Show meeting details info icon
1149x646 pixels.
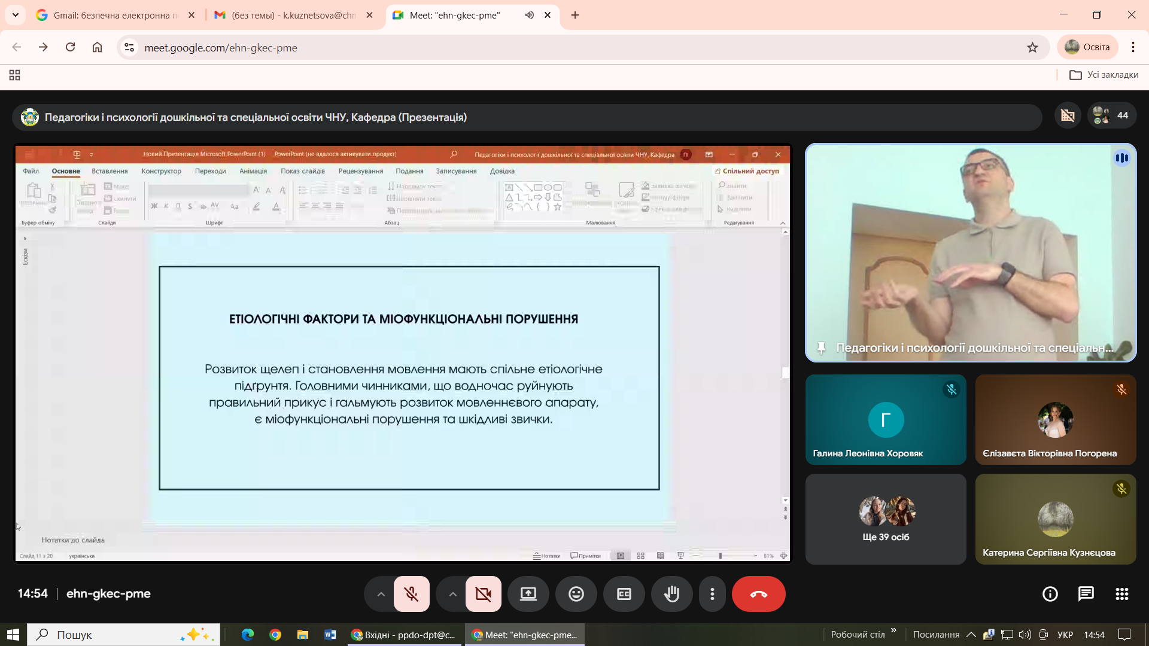(1050, 594)
